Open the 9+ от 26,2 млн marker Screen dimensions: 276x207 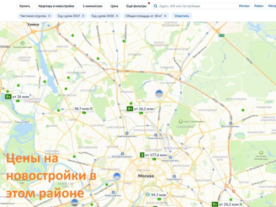click(140, 109)
